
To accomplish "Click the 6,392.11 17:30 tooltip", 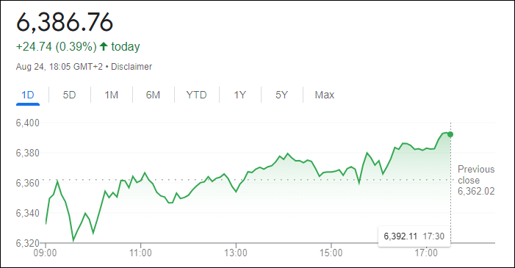I will 414,236.
